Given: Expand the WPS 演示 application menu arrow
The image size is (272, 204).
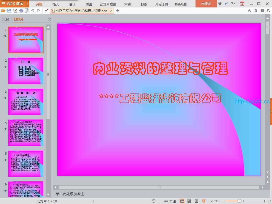Looking at the screenshot, I should coord(28,4).
